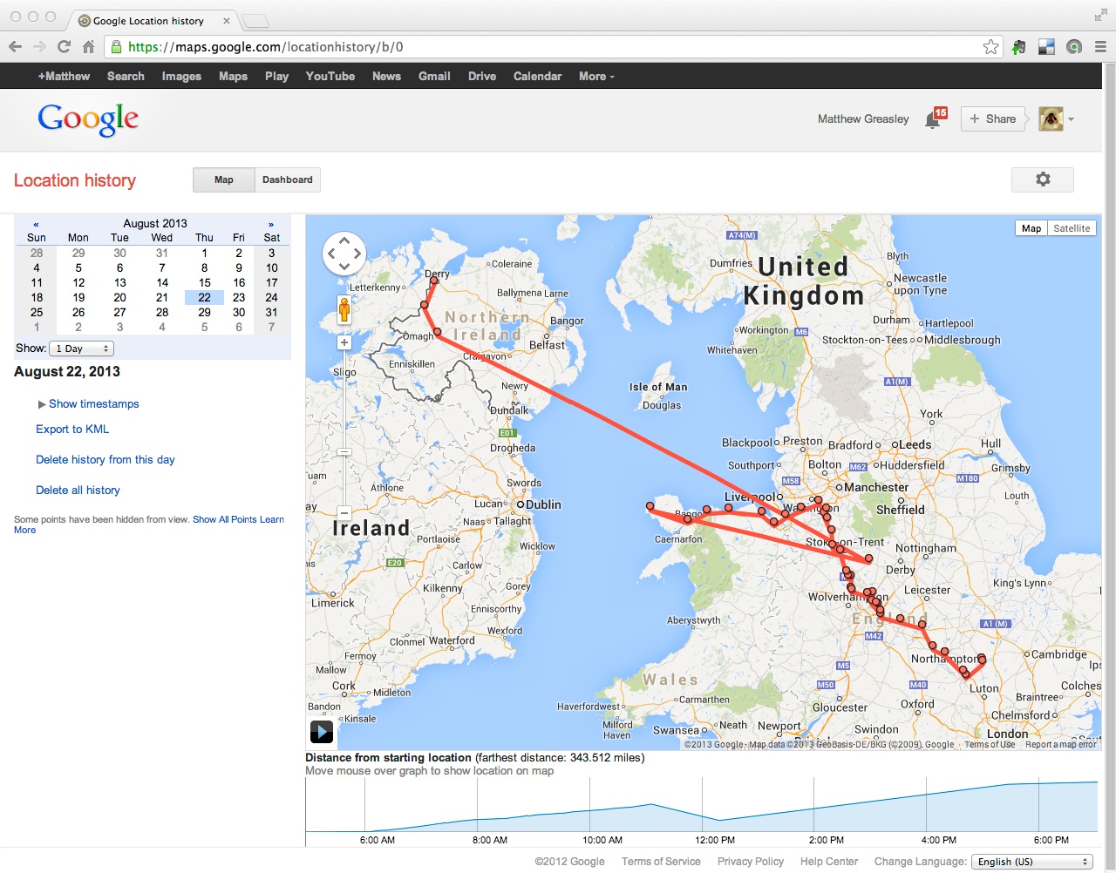This screenshot has height=873, width=1116.
Task: Reload the page in the browser
Action: tap(64, 47)
